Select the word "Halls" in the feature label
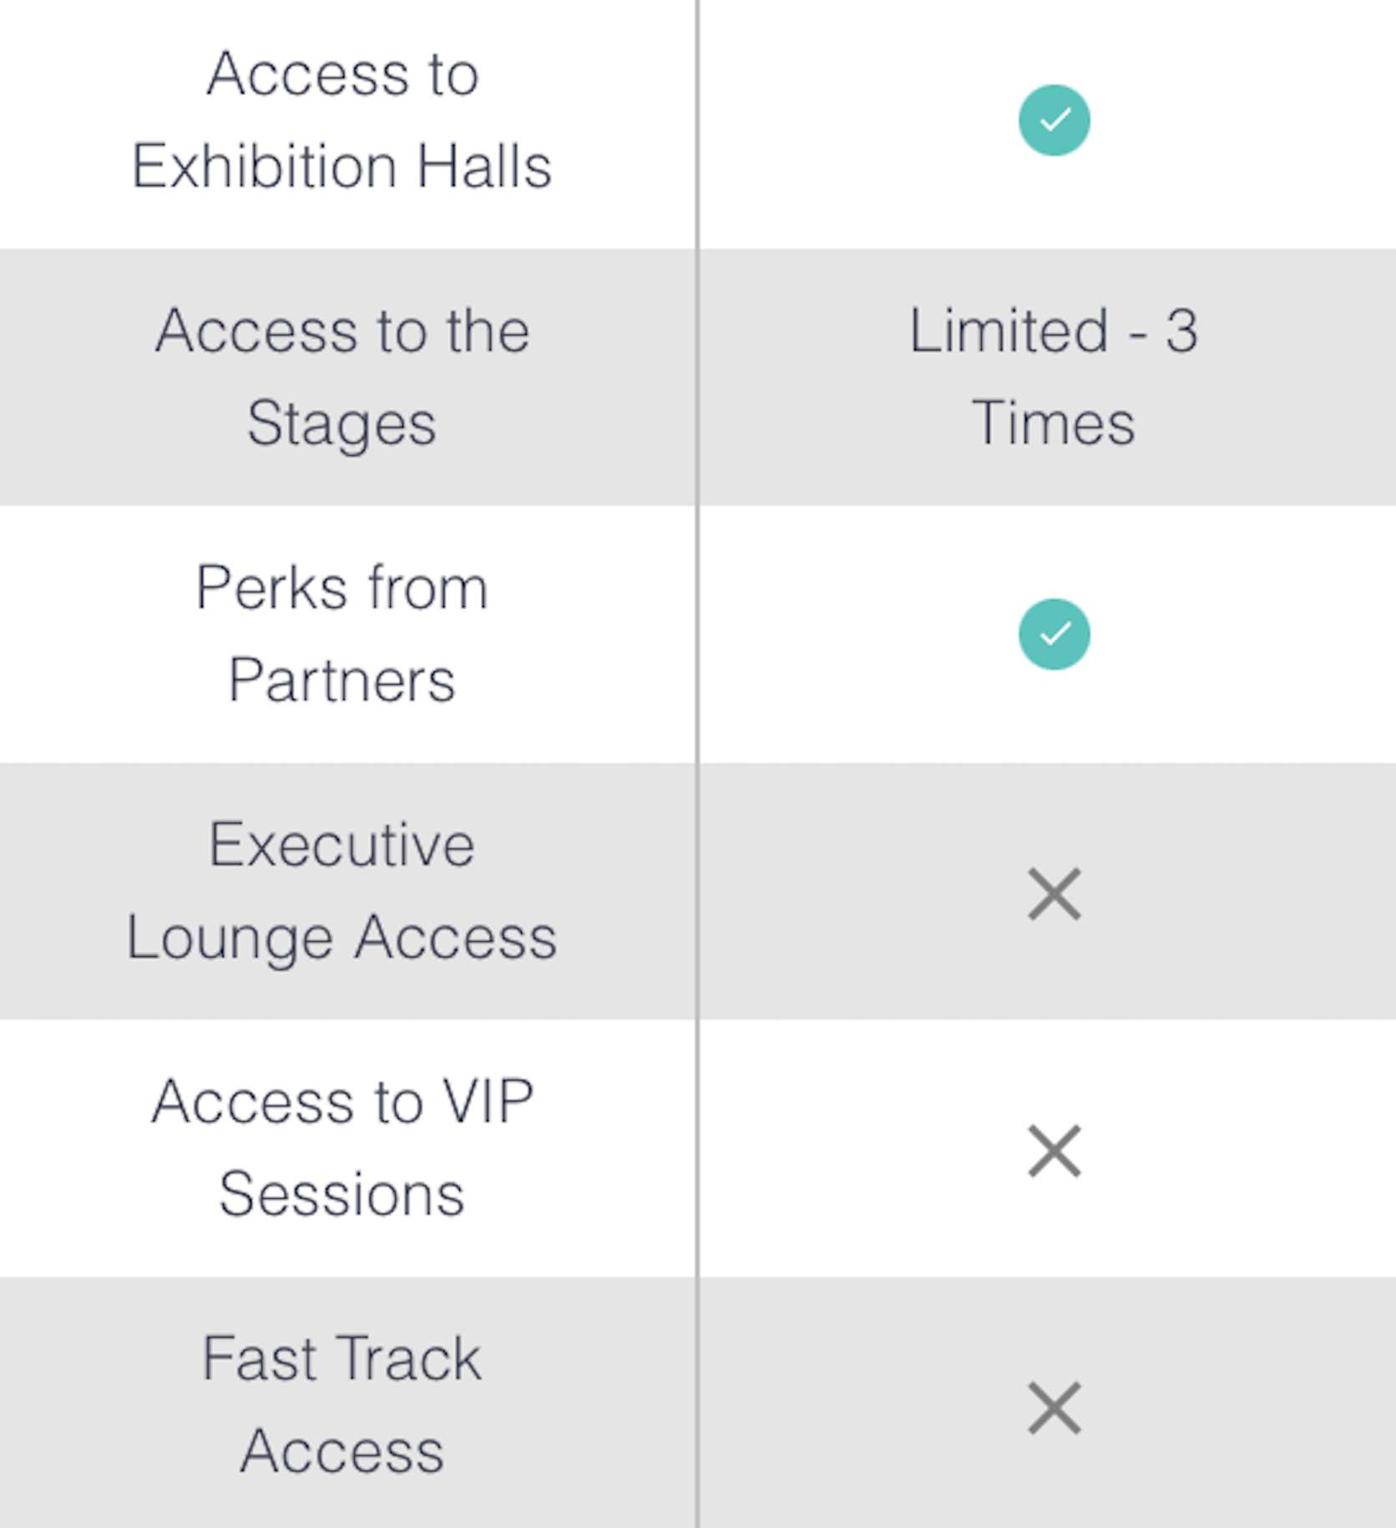The image size is (1396, 1528). (x=484, y=166)
